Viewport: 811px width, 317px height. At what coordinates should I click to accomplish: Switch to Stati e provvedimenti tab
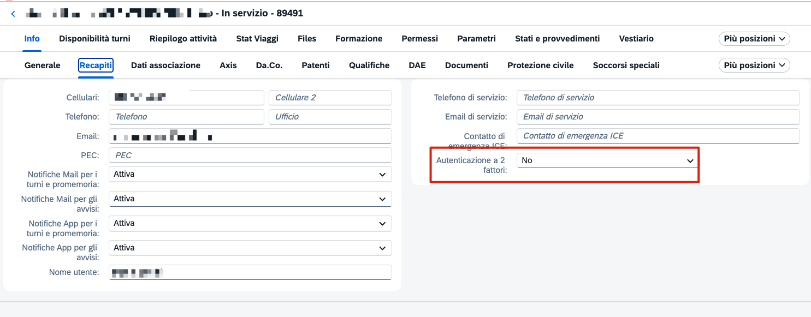click(558, 39)
